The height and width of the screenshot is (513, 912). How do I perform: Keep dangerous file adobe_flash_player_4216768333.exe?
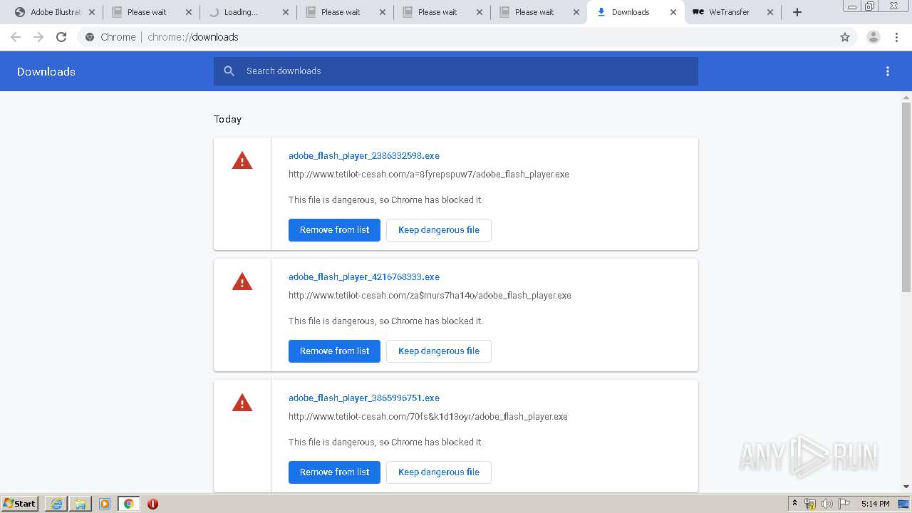[439, 351]
